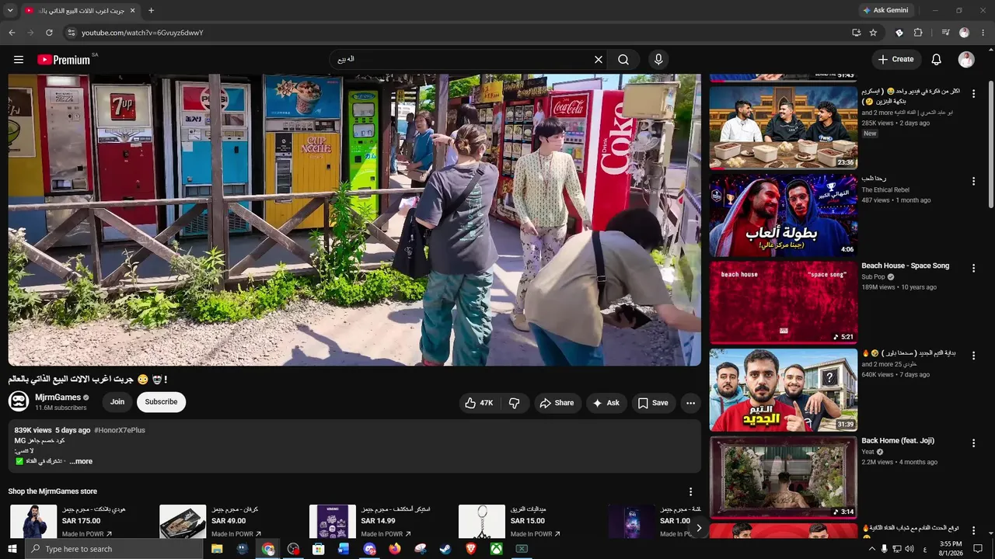Like the video with 47K likes
The width and height of the screenshot is (995, 559).
[x=479, y=403]
